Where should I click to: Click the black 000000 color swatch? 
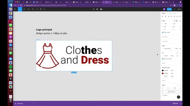163,71
